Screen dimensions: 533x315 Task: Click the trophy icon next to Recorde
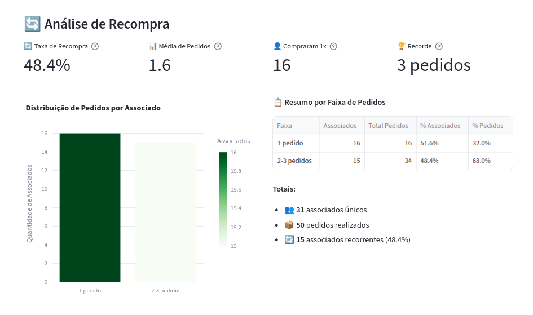402,46
